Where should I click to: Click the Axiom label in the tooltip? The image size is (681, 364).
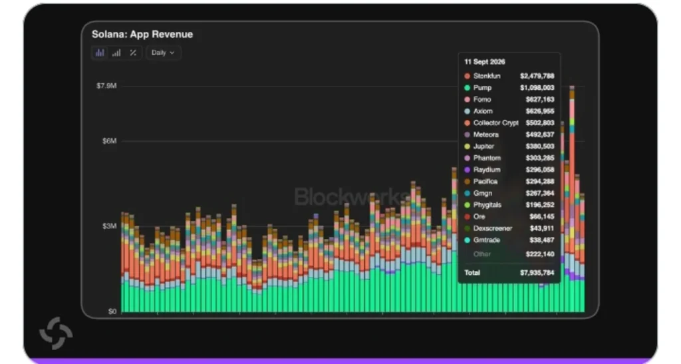[x=483, y=110]
